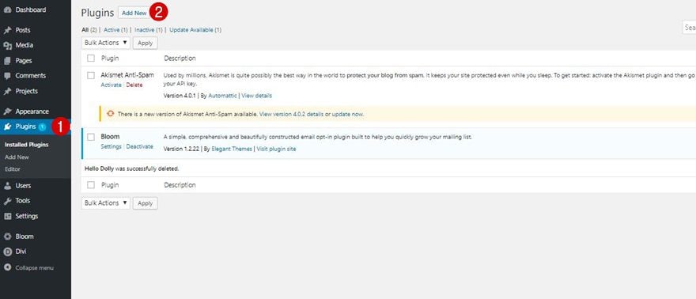The image size is (696, 299).
Task: Check the select-all box in header row
Action: pos(91,58)
